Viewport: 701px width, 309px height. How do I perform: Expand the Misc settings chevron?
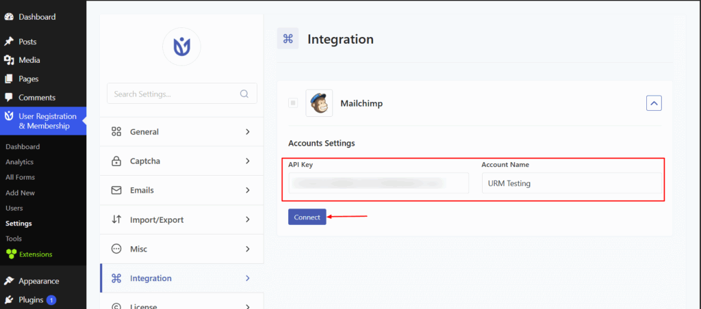tap(248, 249)
